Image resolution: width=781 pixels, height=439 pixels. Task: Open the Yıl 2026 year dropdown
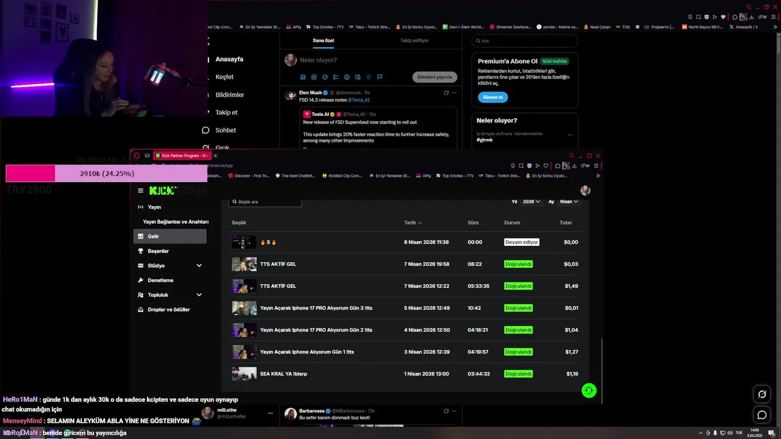(531, 202)
